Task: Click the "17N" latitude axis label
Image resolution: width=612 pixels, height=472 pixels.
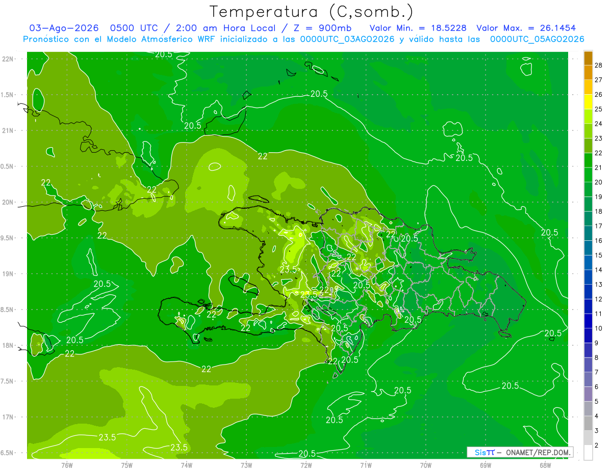Action: click(8, 418)
